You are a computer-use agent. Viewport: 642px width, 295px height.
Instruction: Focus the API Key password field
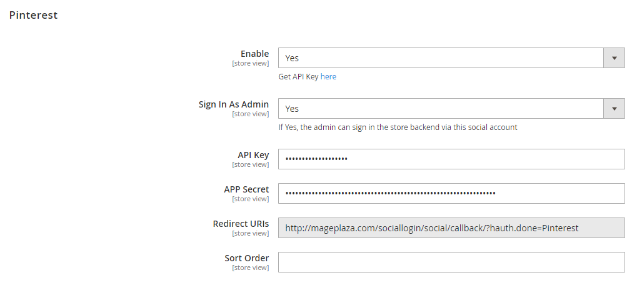451,159
